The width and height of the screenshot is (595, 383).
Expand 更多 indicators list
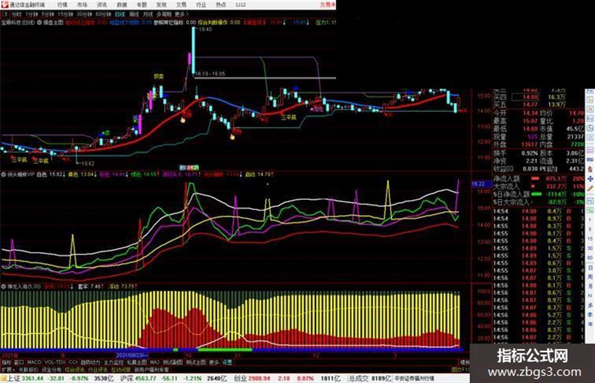click(x=214, y=362)
